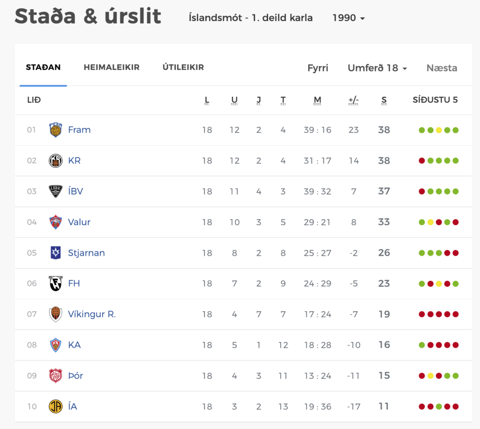Viewport: 480px width, 429px height.
Task: Click the Fram club crest icon
Action: pos(55,130)
